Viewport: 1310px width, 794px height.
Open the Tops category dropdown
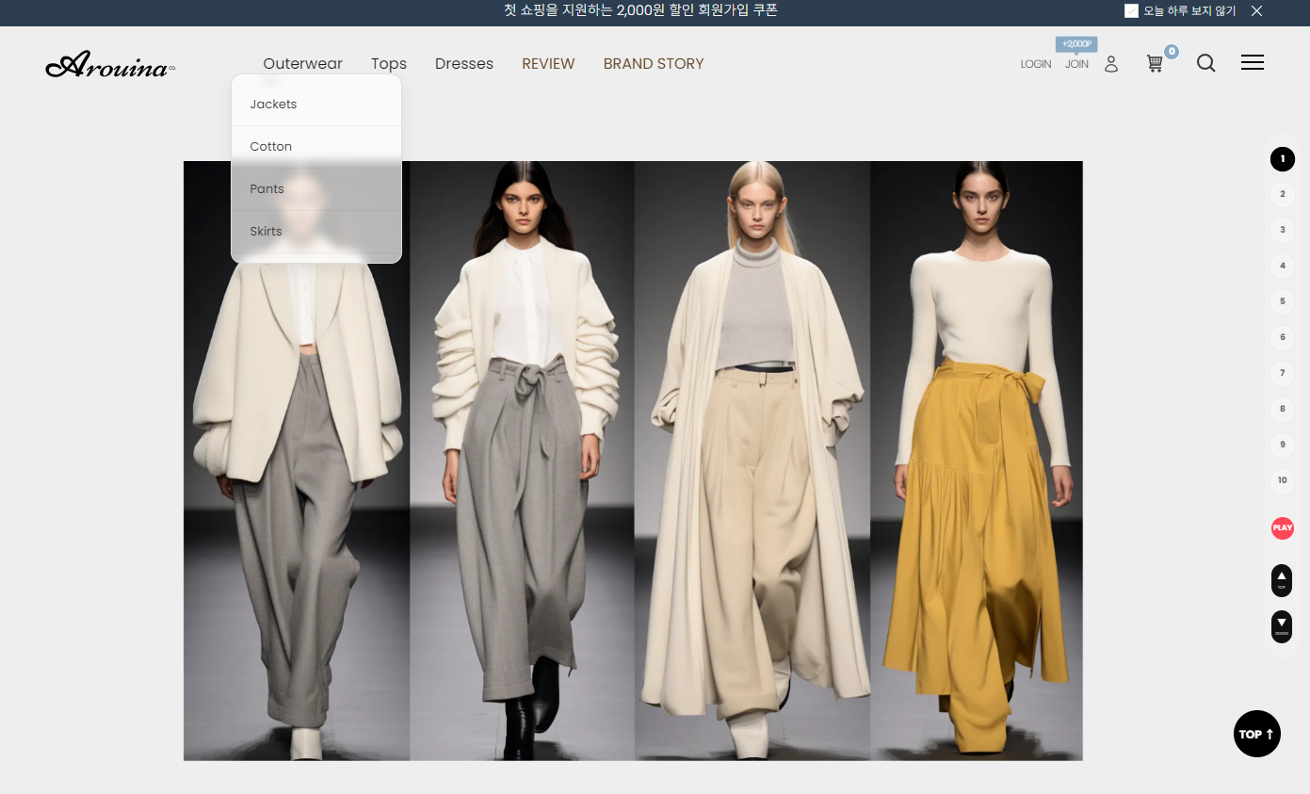[388, 64]
